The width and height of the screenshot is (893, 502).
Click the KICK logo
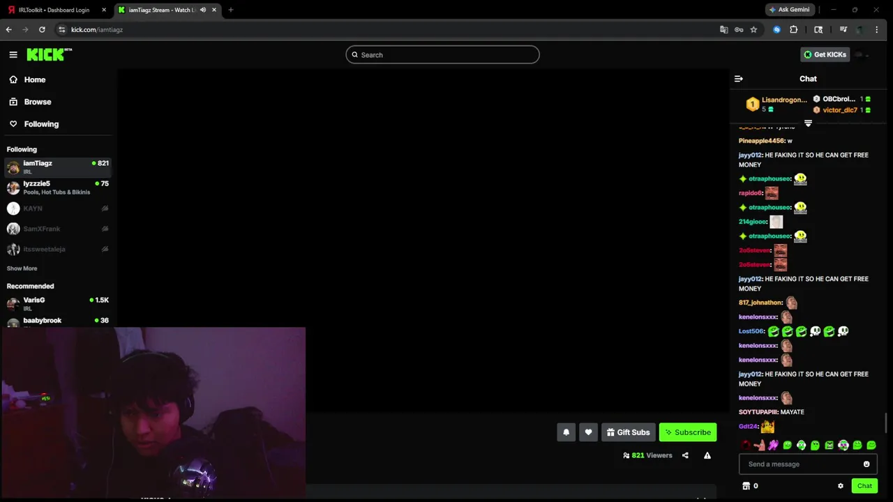pyautogui.click(x=49, y=54)
